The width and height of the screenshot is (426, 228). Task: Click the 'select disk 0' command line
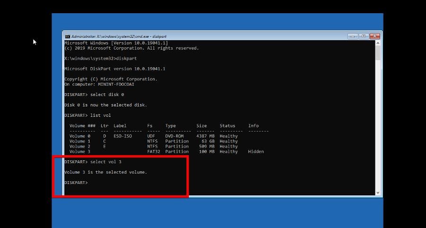(94, 95)
